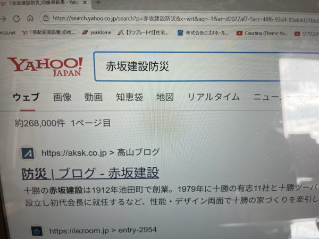Click the Yahoo! JAPAN logo
Screen dimensions: 319x239
click(45, 66)
